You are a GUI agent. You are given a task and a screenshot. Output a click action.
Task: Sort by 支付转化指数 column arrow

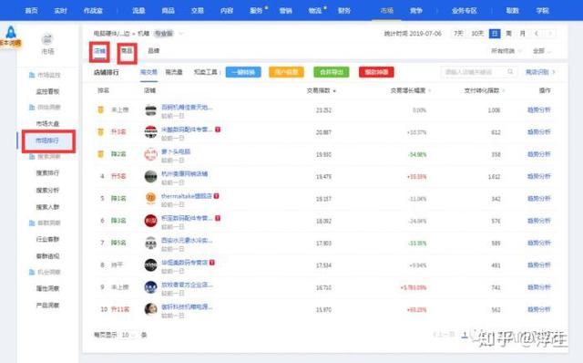(504, 91)
